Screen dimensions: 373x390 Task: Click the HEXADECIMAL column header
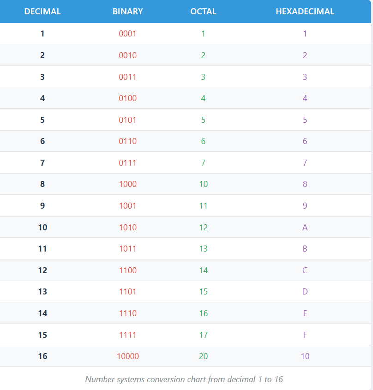coord(305,12)
